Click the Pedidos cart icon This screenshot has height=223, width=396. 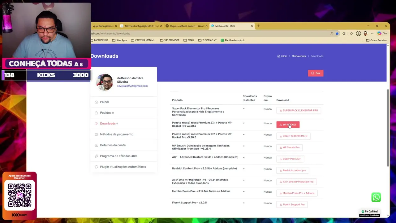click(x=96, y=113)
